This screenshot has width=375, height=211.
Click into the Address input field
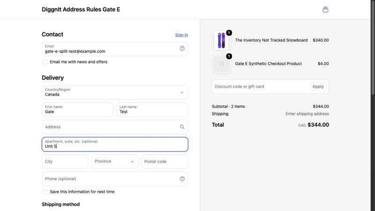coord(115,127)
